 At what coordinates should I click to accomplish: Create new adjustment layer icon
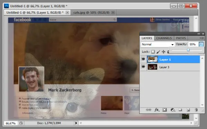click(172, 110)
